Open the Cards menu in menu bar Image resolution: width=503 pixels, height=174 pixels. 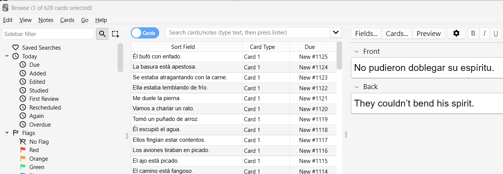[x=67, y=20]
